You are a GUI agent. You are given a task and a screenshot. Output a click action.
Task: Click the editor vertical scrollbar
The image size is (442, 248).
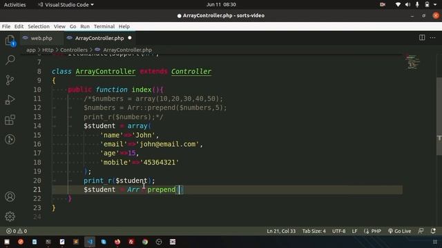pyautogui.click(x=439, y=116)
